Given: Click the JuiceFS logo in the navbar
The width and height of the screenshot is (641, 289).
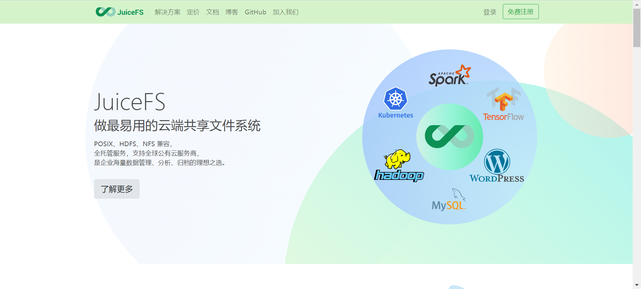Looking at the screenshot, I should point(120,12).
